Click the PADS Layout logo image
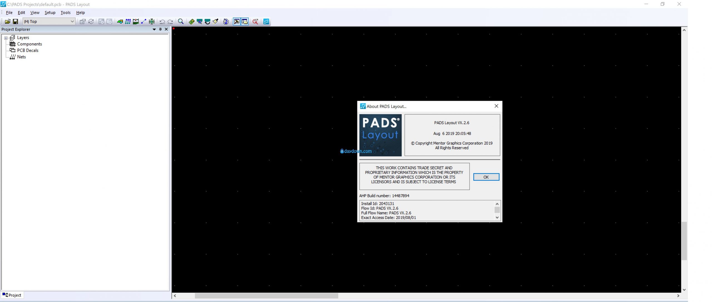The width and height of the screenshot is (712, 302). (x=380, y=135)
